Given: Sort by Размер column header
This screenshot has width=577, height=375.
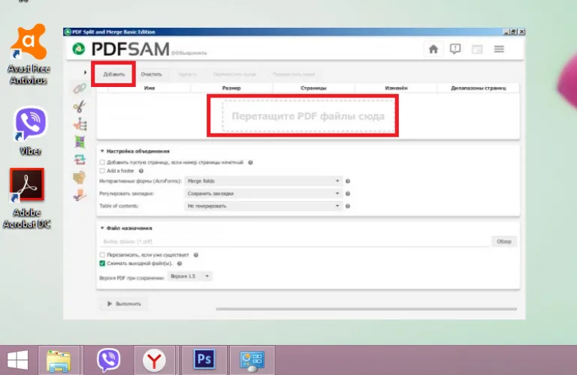Looking at the screenshot, I should tap(231, 88).
